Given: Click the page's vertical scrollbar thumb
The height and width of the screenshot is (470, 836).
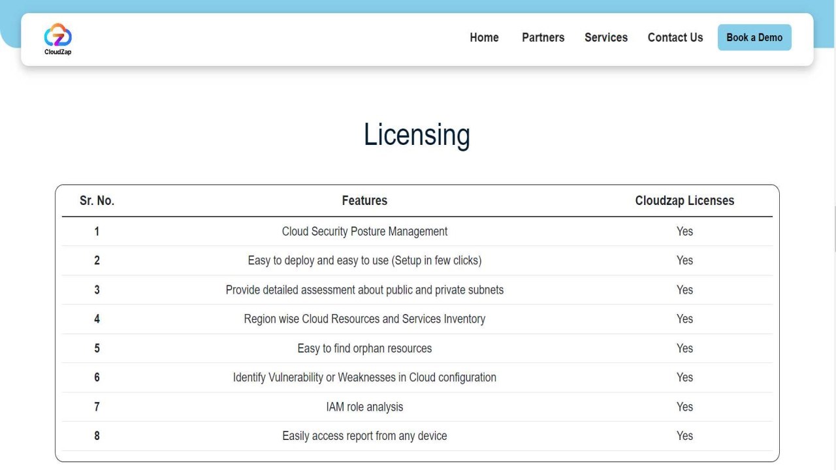Looking at the screenshot, I should (x=834, y=228).
